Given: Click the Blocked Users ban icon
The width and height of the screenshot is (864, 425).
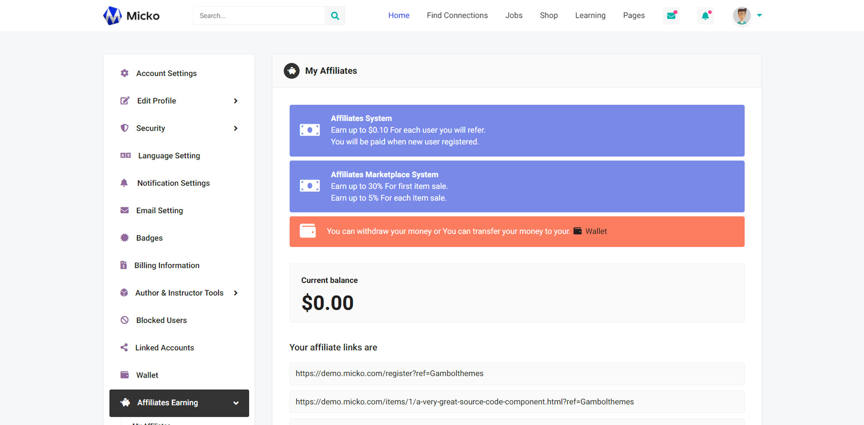Looking at the screenshot, I should click(x=125, y=320).
